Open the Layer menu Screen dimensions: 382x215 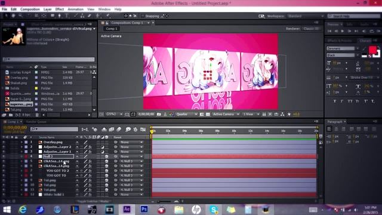(47, 10)
